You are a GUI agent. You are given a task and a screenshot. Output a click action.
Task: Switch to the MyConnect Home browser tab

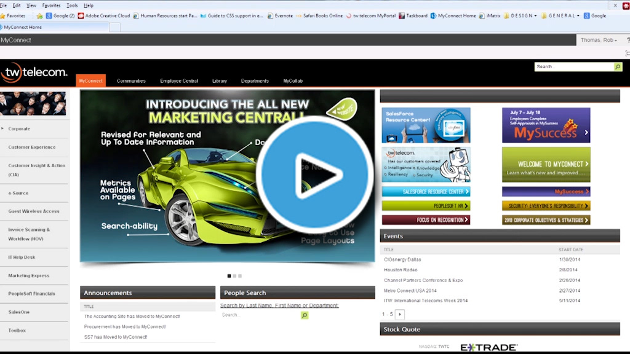point(54,27)
